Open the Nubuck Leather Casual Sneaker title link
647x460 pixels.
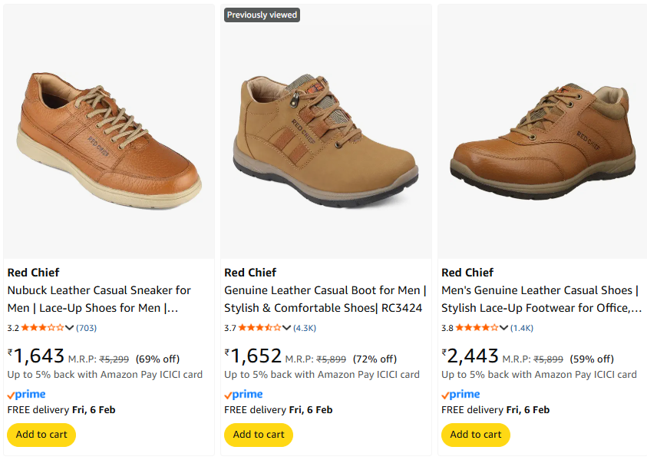[99, 299]
